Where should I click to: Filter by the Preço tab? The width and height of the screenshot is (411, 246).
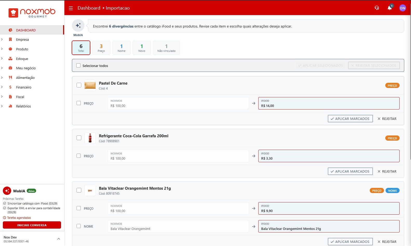coord(101,48)
